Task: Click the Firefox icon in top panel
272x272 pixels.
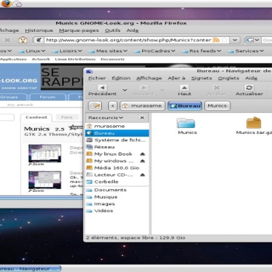Action: [x=6, y=3]
